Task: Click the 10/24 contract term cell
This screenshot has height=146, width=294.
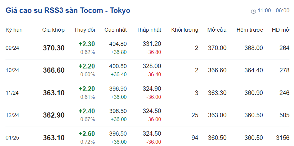Action: 12,70
